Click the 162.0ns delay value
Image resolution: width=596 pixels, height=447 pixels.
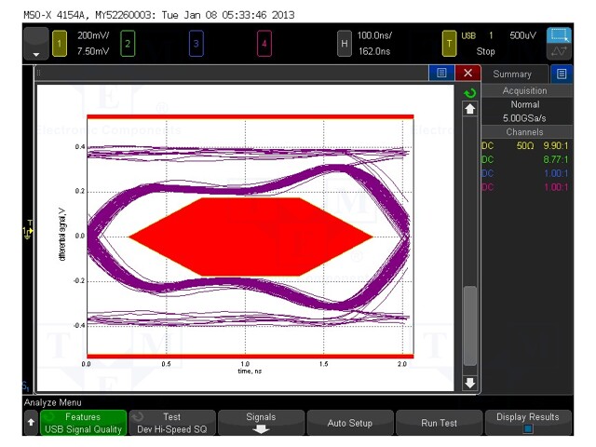coord(374,51)
